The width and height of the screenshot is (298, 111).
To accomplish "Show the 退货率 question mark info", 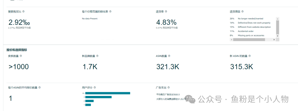I will pyautogui.click(x=166, y=12).
